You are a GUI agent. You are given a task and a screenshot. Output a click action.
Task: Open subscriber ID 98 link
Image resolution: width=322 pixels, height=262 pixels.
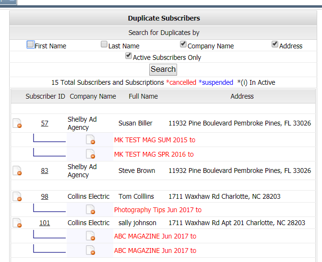(45, 196)
